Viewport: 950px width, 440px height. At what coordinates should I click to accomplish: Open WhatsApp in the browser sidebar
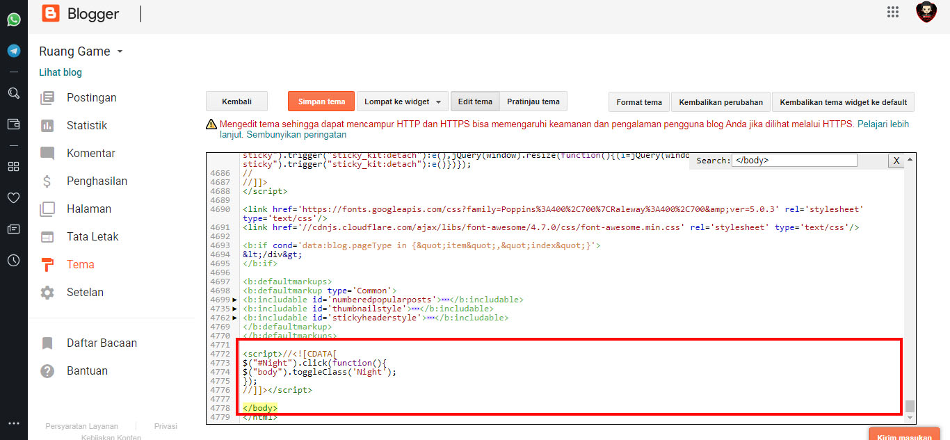[x=13, y=19]
